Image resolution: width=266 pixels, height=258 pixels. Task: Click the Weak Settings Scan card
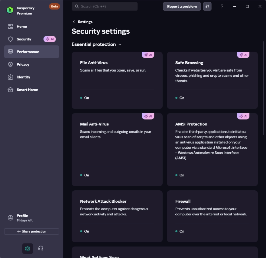click(164, 252)
